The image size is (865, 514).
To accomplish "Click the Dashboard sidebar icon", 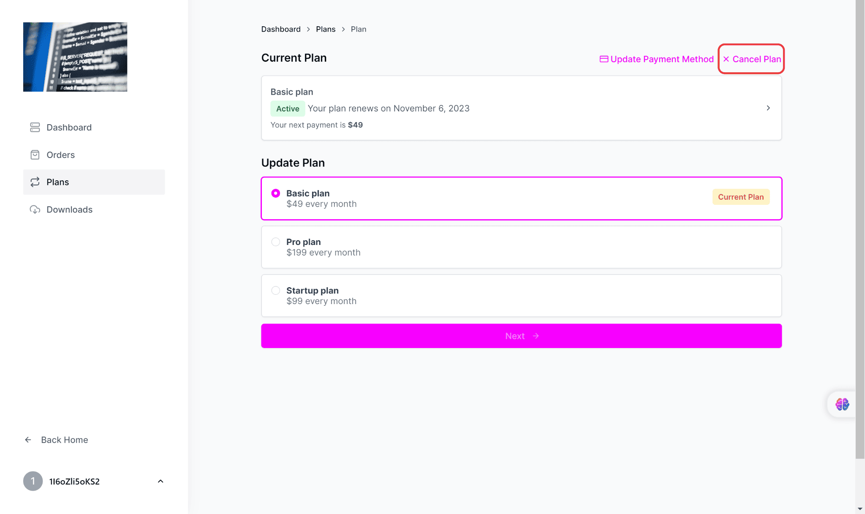I will [35, 128].
